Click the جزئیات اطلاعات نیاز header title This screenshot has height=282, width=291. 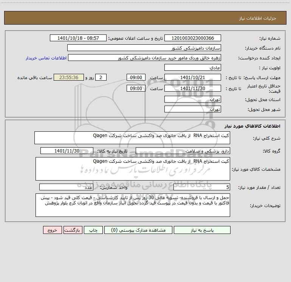tap(258, 18)
